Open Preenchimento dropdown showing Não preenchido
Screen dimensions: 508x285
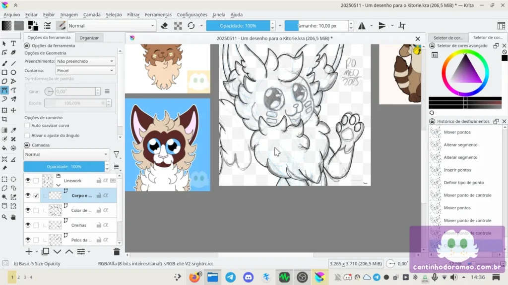point(85,61)
